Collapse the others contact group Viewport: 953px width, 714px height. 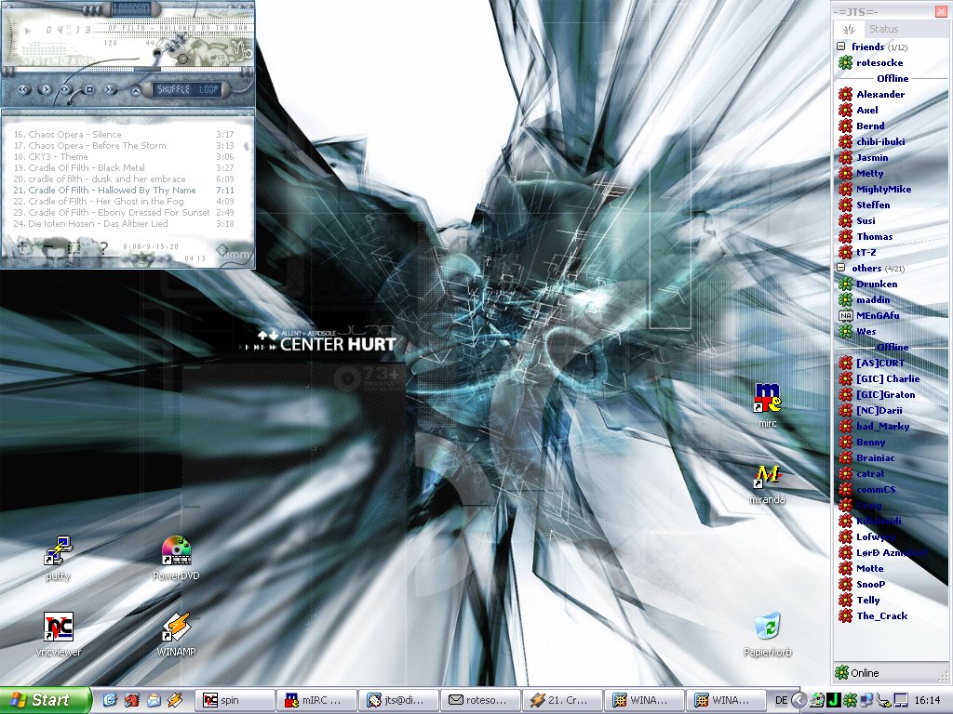click(x=840, y=268)
